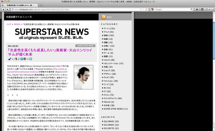The image size is (215, 131).
Task: Open category テレビ (30)
Action: (109, 77)
